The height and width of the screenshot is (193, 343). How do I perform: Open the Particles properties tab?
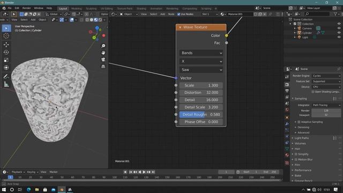pos(287,130)
